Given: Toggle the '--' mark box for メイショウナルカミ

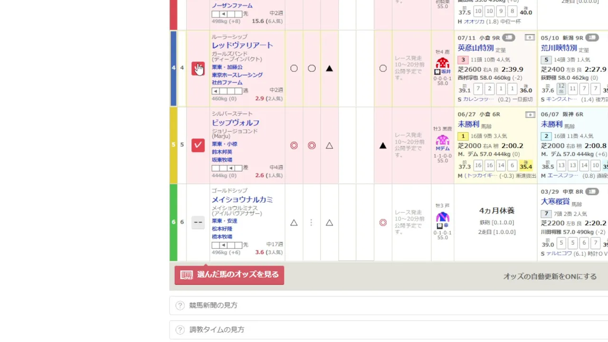Looking at the screenshot, I should click(198, 222).
